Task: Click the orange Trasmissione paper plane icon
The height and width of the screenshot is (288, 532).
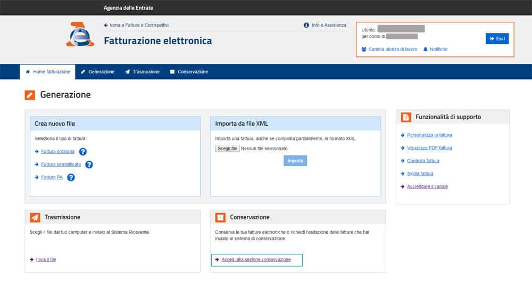Action: click(35, 217)
